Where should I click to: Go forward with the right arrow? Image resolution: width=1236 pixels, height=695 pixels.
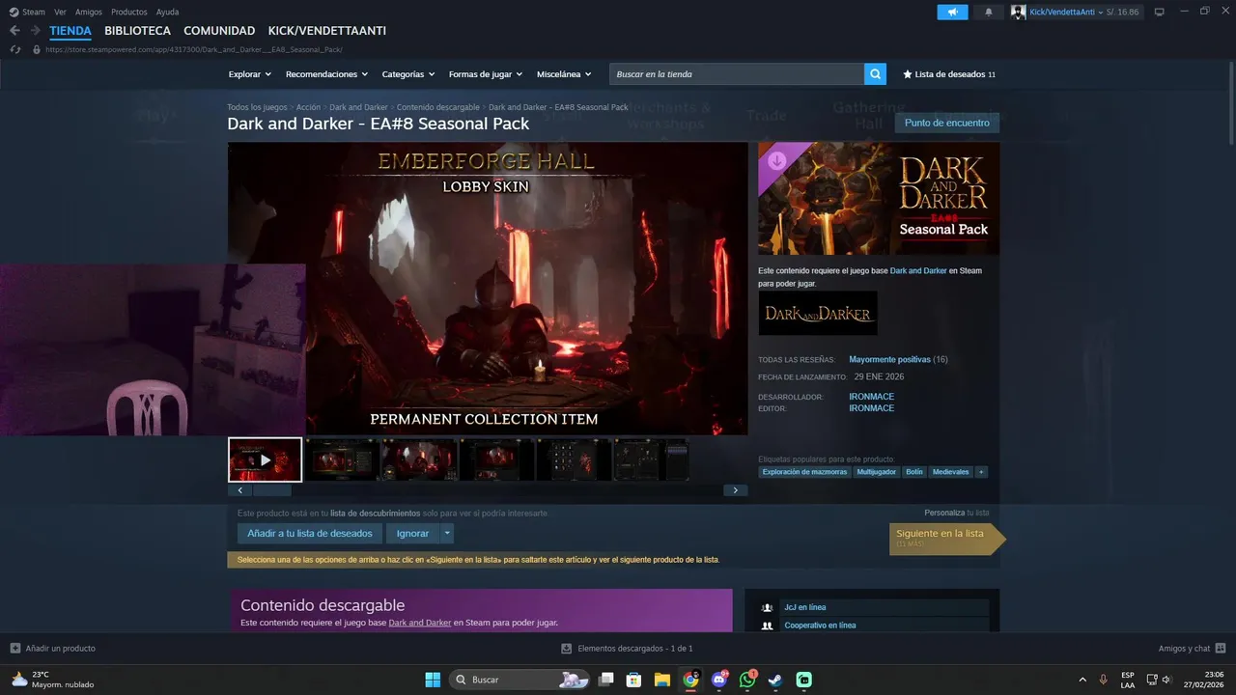point(35,31)
